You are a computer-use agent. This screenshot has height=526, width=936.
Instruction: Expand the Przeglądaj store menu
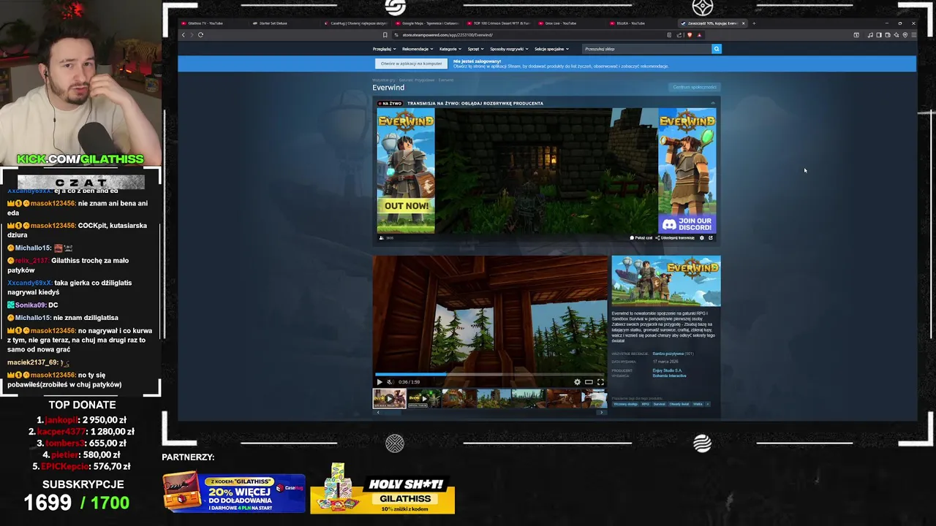384,49
